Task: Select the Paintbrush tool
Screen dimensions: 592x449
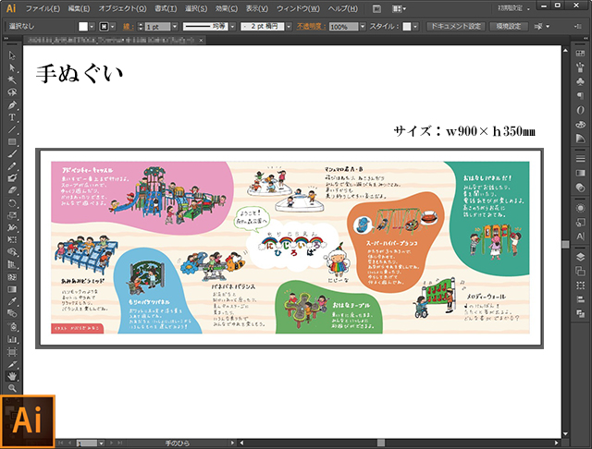Action: pyautogui.click(x=12, y=153)
